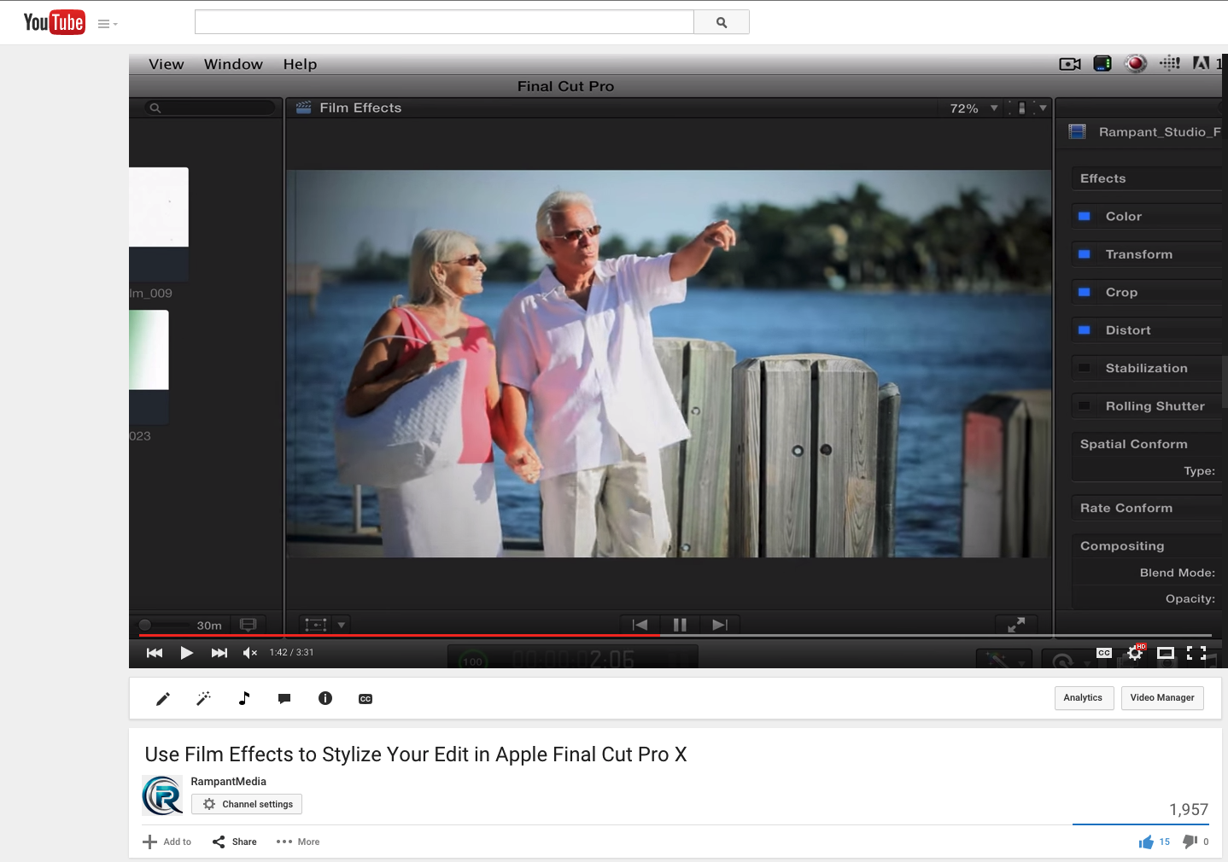This screenshot has height=862, width=1228.
Task: Click the Film Effects clapperboard icon
Action: [303, 108]
